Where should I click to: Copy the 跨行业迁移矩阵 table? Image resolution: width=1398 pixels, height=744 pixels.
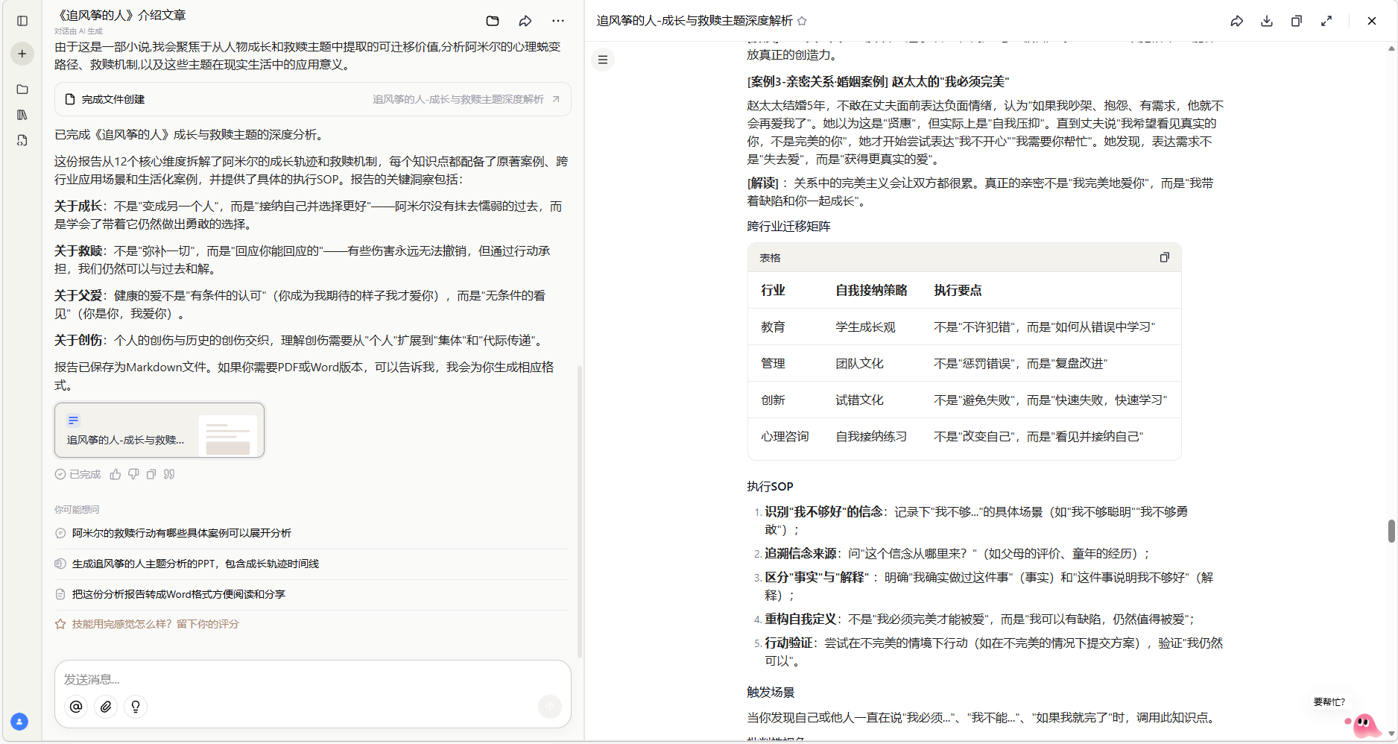coord(1165,257)
